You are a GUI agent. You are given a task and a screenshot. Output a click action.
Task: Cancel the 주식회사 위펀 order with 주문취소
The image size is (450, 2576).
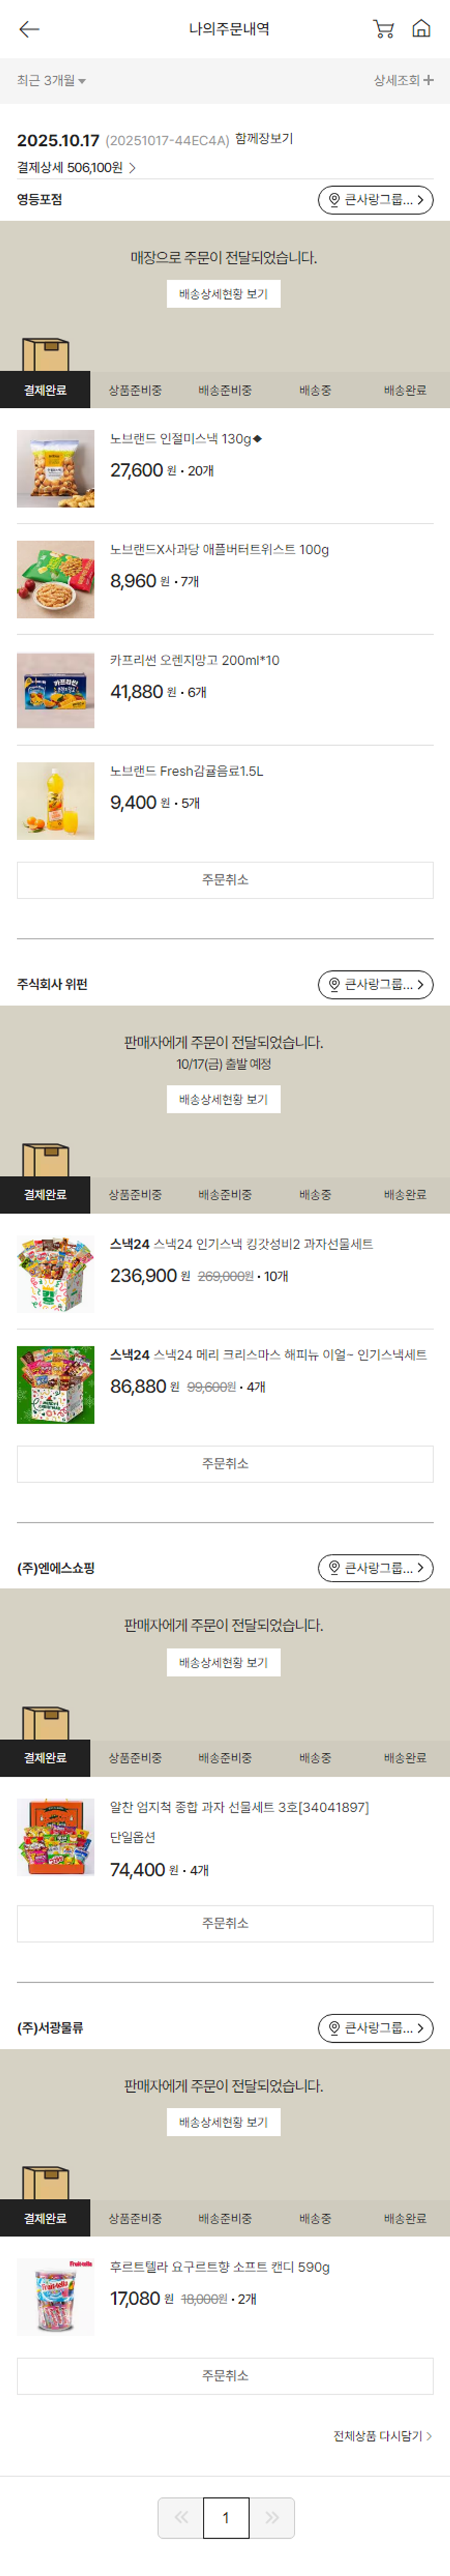pyautogui.click(x=225, y=1464)
